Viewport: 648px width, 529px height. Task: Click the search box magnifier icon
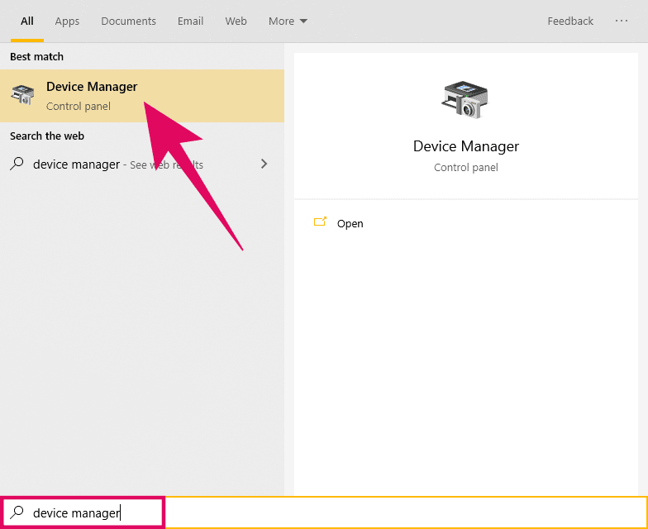[17, 512]
